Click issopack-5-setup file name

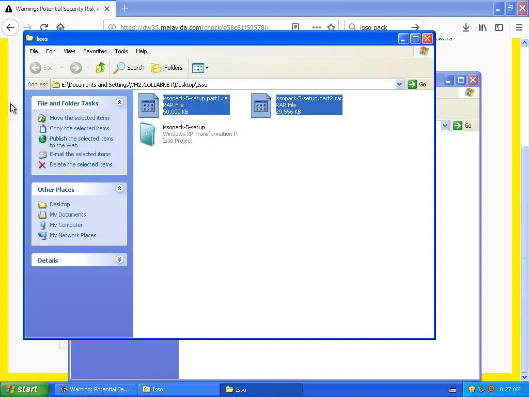(183, 127)
